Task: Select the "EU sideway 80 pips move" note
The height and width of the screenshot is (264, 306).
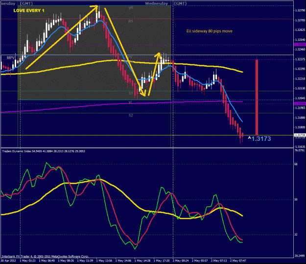Action: [210, 31]
